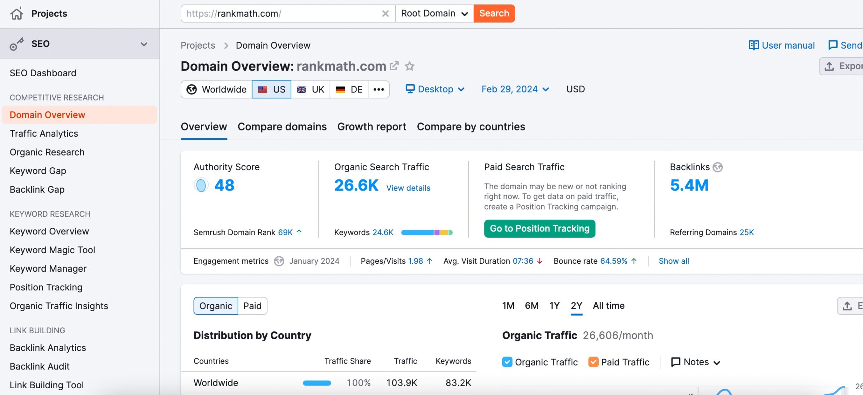Viewport: 863px width, 395px height.
Task: Click Semrush Domain Rank up arrow
Action: (x=299, y=232)
